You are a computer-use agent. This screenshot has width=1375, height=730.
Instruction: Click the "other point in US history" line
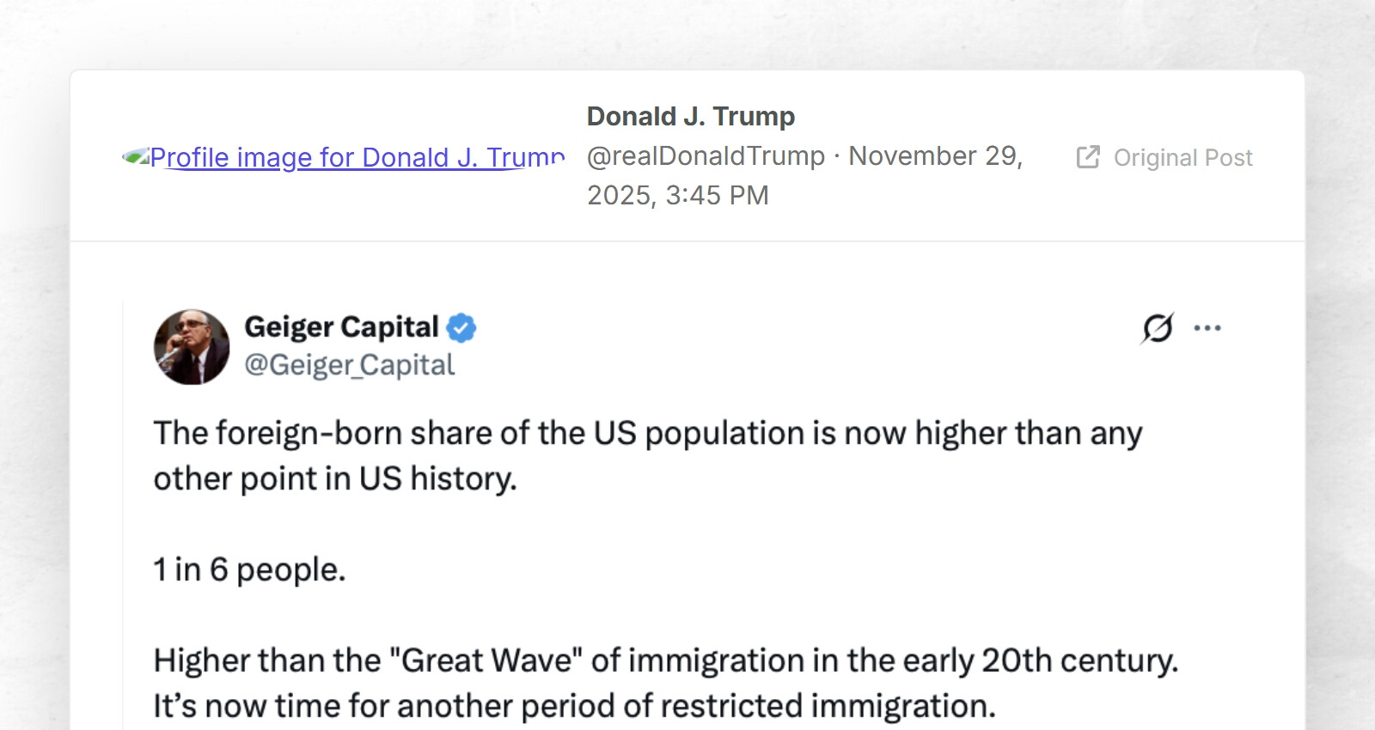click(335, 478)
